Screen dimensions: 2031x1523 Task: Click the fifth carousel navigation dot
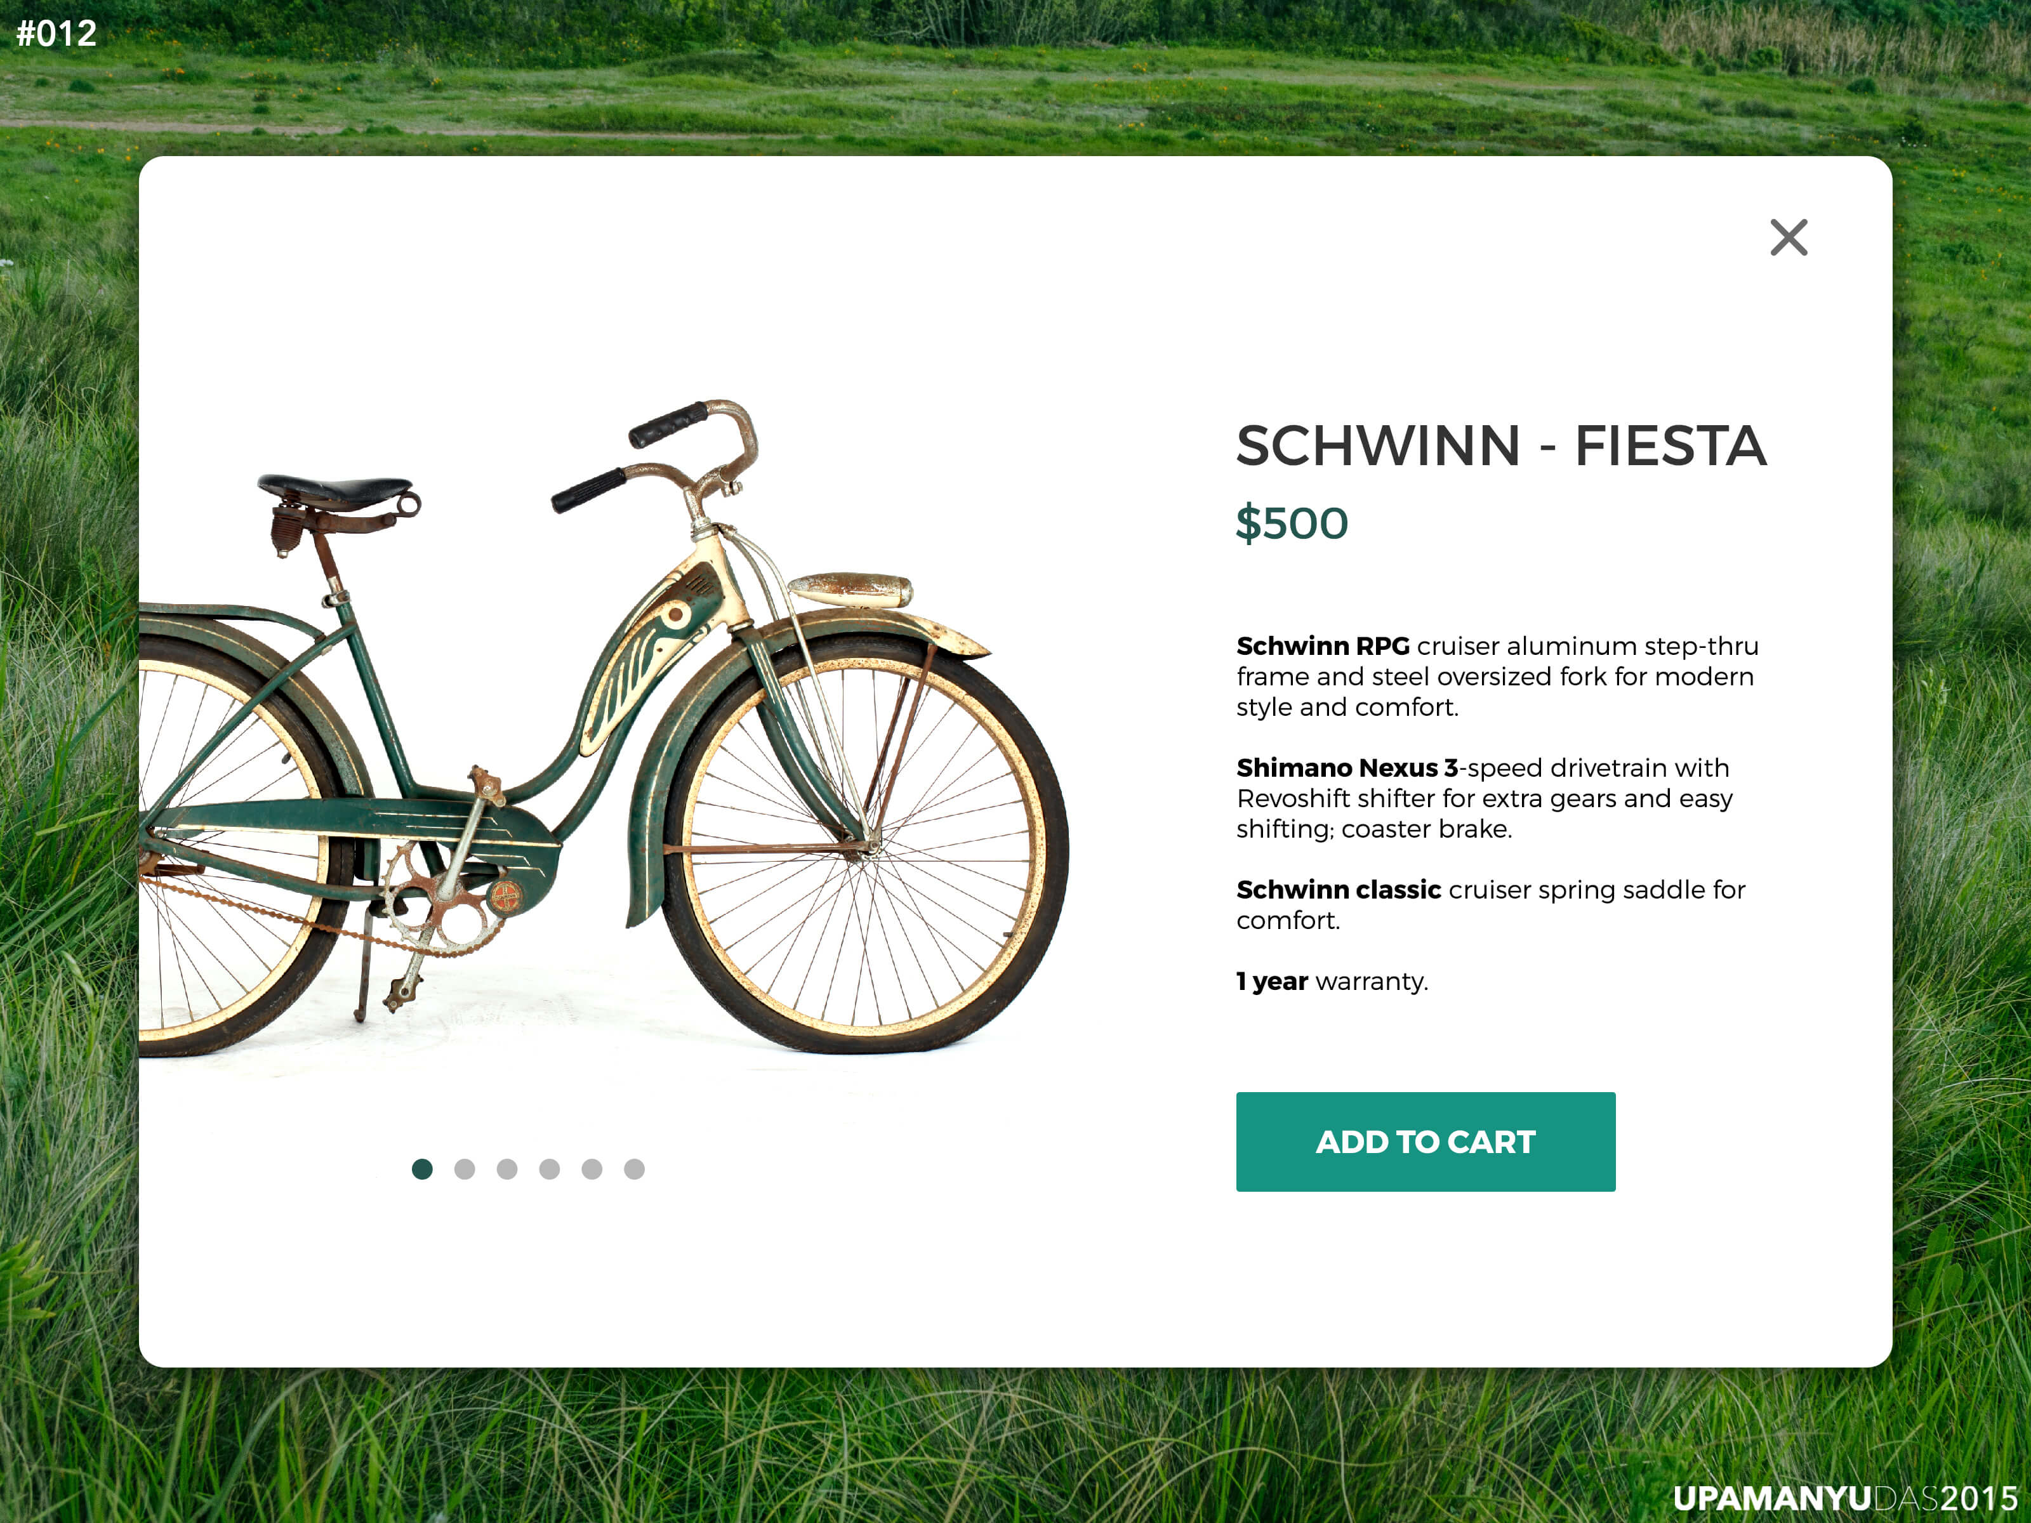pos(592,1170)
